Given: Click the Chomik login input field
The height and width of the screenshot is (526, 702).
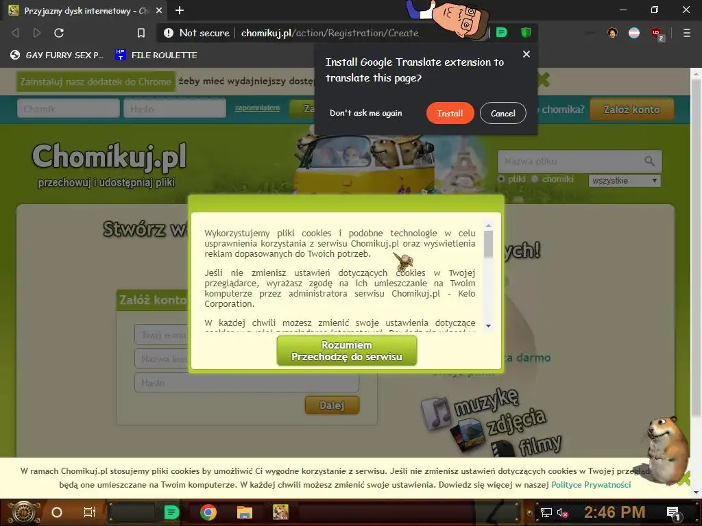Looking at the screenshot, I should click(x=69, y=109).
